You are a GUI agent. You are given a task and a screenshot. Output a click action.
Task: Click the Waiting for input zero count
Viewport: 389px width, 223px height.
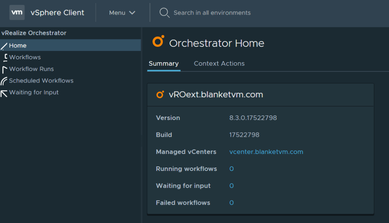coord(232,186)
